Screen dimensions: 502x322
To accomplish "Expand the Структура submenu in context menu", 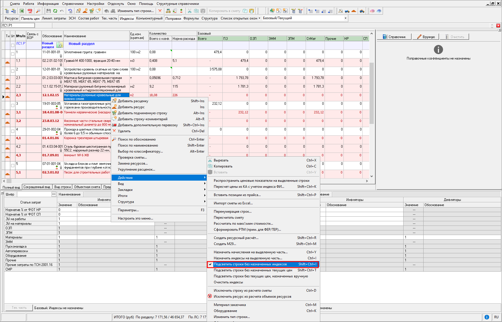I will click(x=159, y=202).
